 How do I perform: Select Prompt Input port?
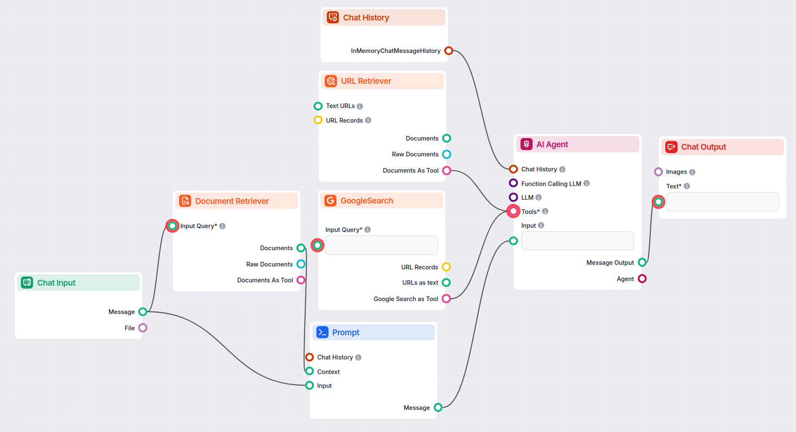(x=309, y=385)
